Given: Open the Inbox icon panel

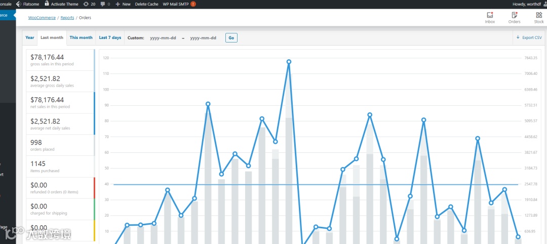Looking at the screenshot, I should (490, 17).
